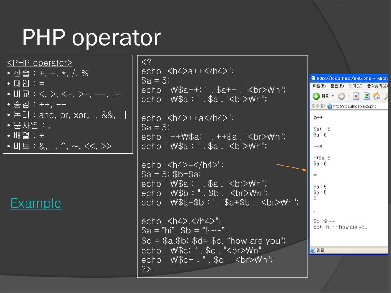Viewport: 391px width, 293px height.
Task: Click the Search magnifier icon in toolbar
Action: [386, 96]
